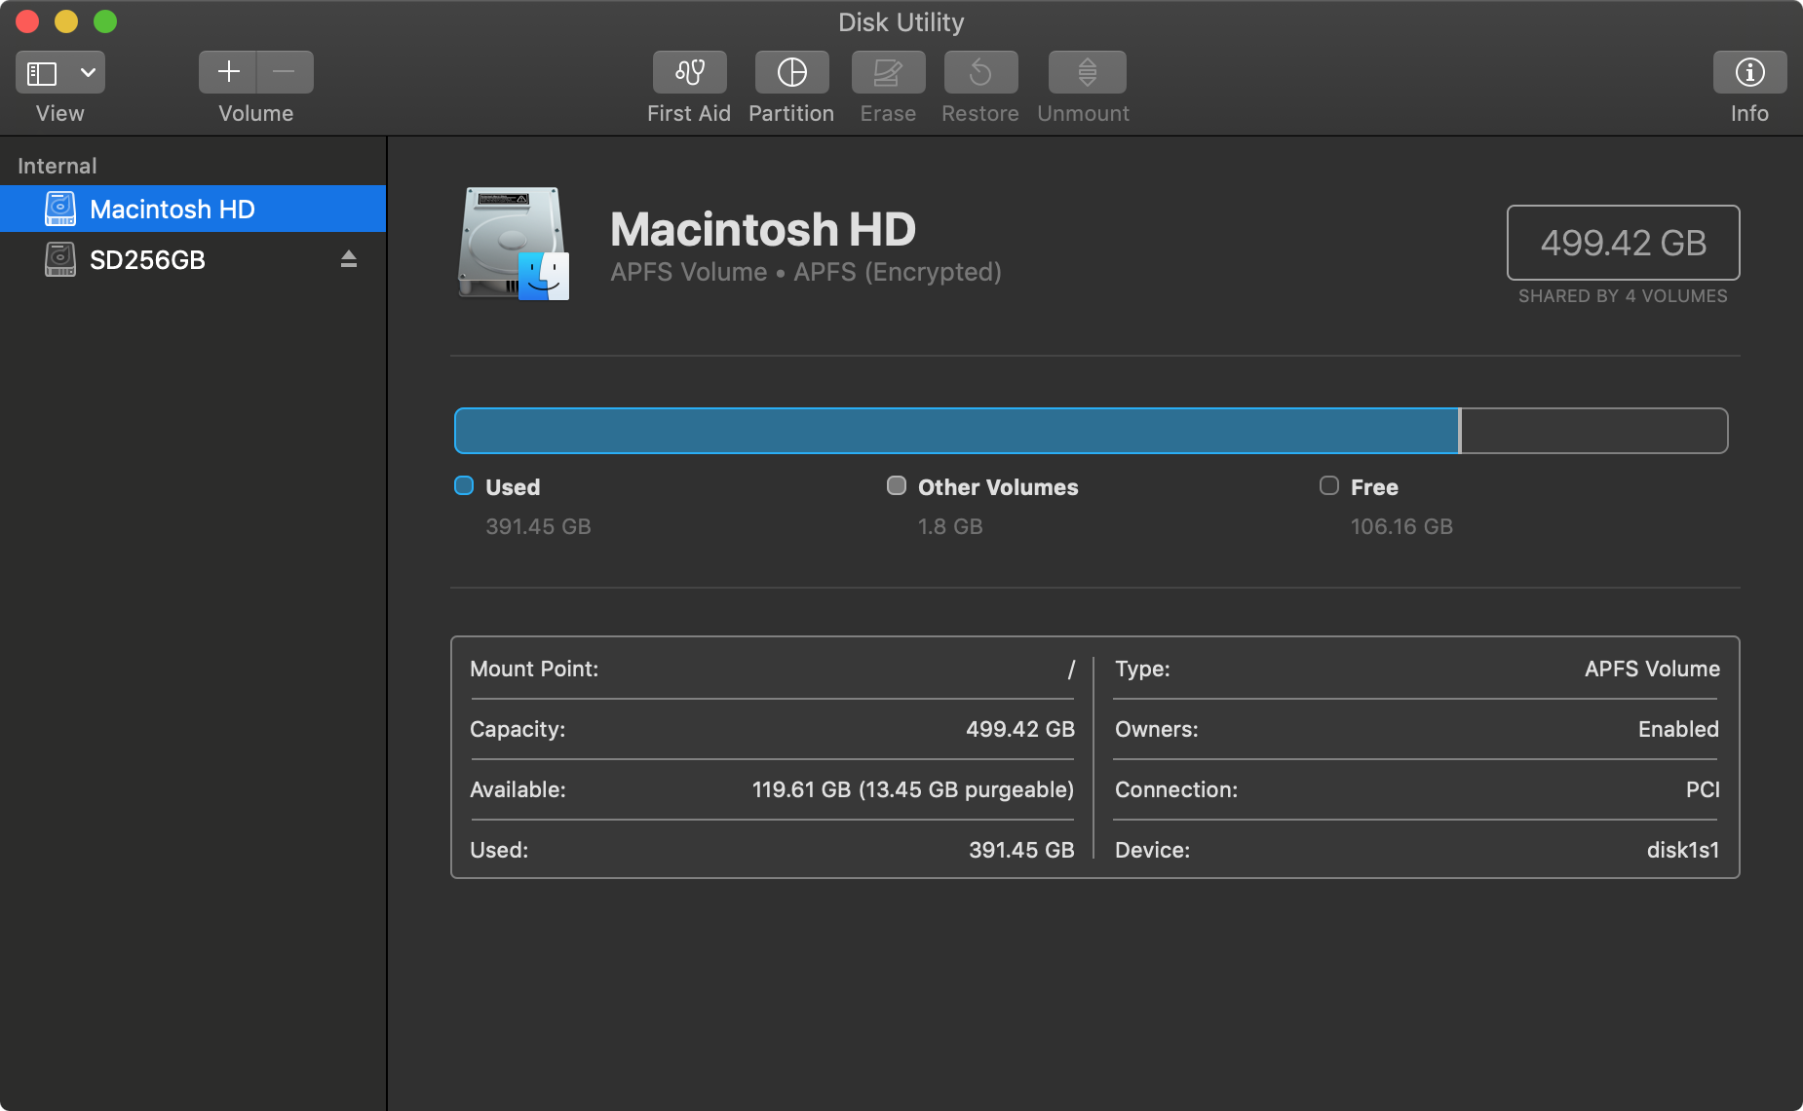Click the Erase toolbar icon
This screenshot has width=1803, height=1111.
point(888,72)
